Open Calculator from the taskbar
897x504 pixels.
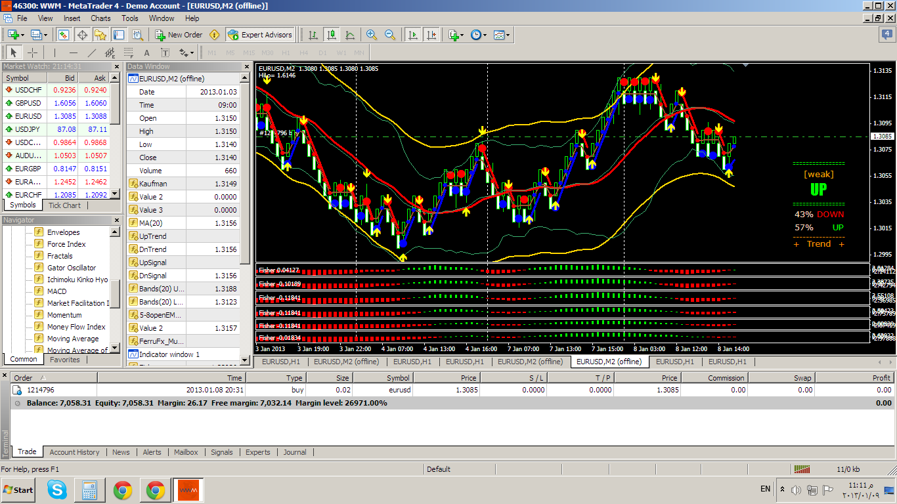point(90,490)
